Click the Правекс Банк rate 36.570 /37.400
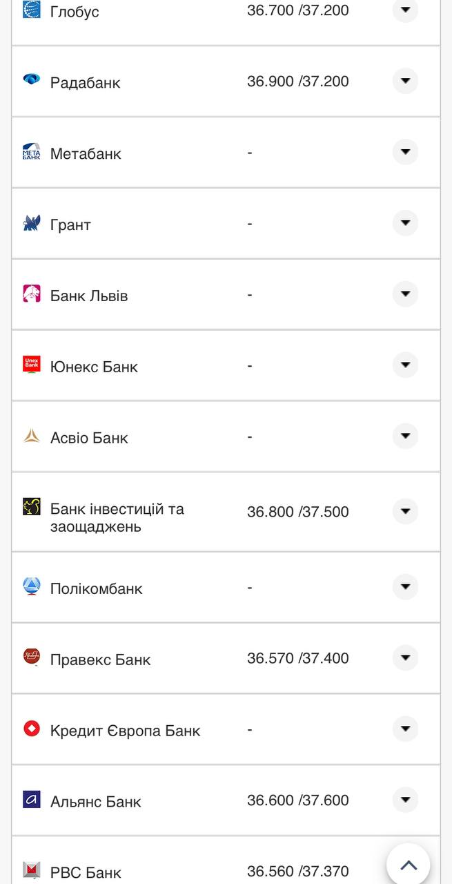452x884 pixels. point(298,658)
